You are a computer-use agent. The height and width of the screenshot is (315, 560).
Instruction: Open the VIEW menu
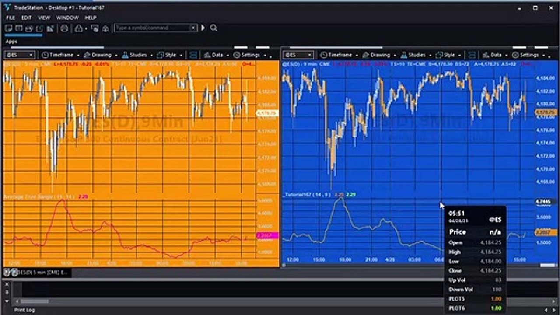(44, 17)
